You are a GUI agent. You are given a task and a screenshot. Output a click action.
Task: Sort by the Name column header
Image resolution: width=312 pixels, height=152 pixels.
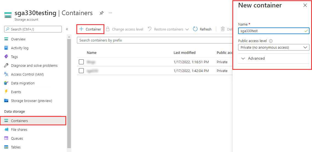coord(91,52)
